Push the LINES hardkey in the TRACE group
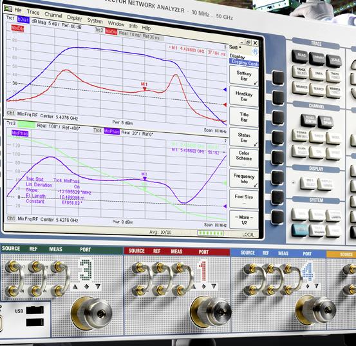Viewport: 356px width, 346px height. coord(317,74)
